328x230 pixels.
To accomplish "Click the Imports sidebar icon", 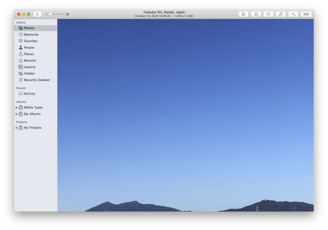I will coord(21,67).
